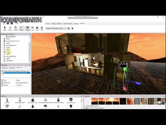The image size is (166, 125).
Task: Pick the animated sleepwalker prefab
Action: pyautogui.click(x=46, y=101)
